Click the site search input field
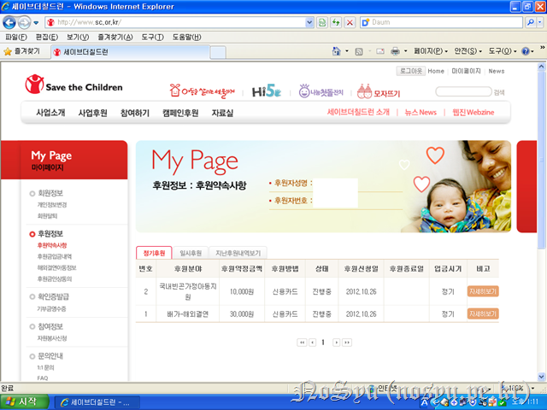 [x=462, y=91]
